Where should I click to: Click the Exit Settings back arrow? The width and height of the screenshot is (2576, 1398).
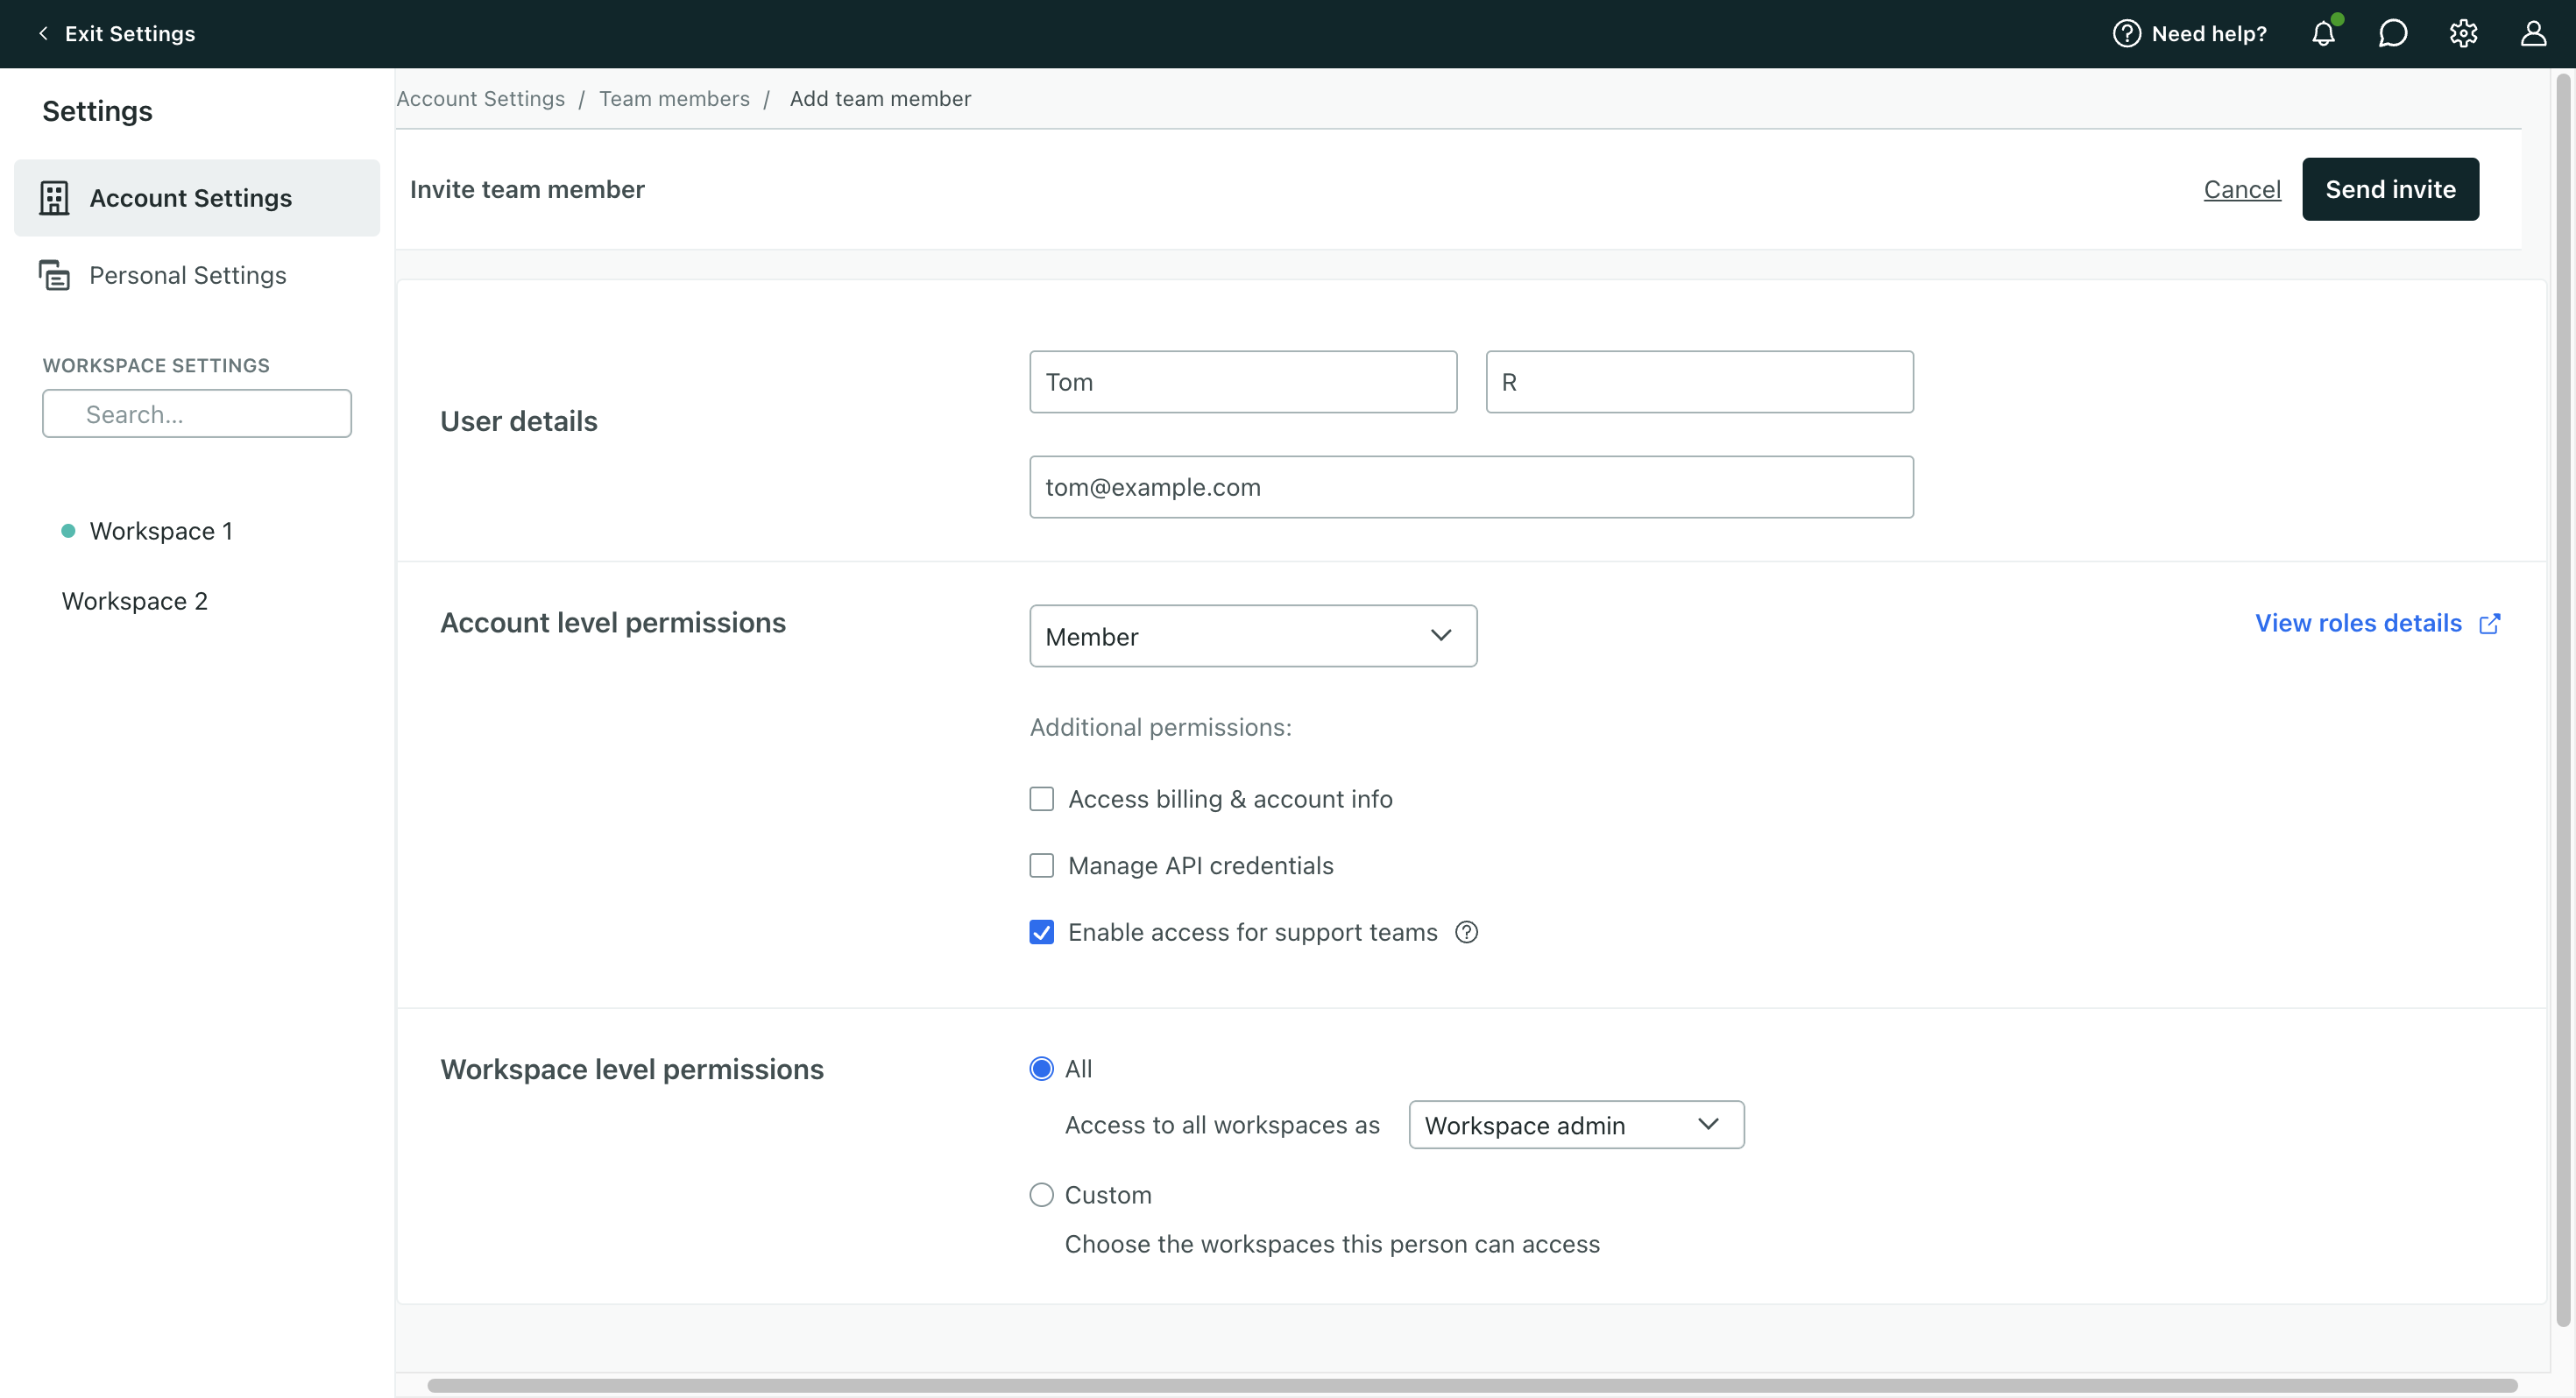pos(43,33)
